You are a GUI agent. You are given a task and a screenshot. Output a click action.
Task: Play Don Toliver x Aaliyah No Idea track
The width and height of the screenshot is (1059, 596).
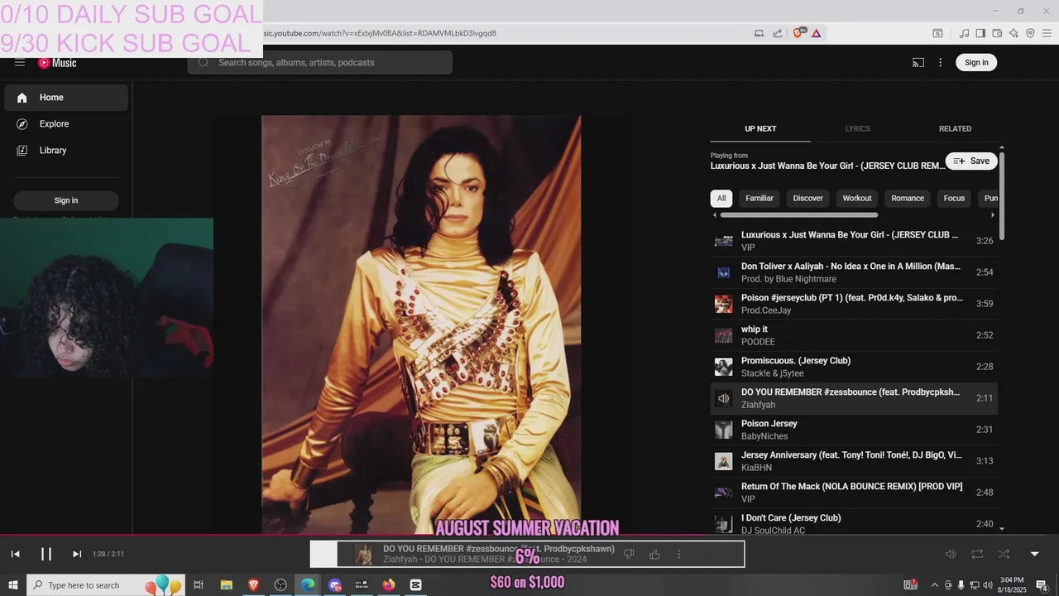click(x=854, y=272)
